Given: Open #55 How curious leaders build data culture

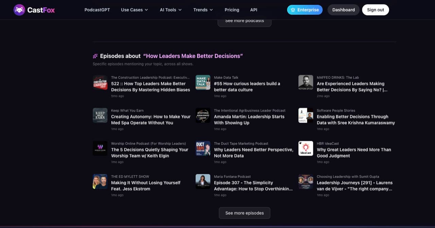Looking at the screenshot, I should [247, 87].
